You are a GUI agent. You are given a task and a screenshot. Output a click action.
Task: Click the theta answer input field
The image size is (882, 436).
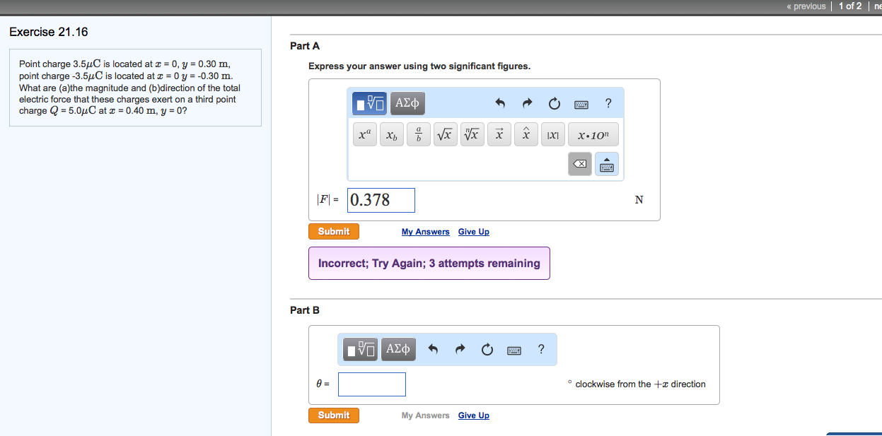pos(372,384)
